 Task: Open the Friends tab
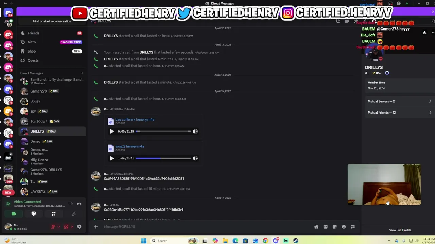52,33
